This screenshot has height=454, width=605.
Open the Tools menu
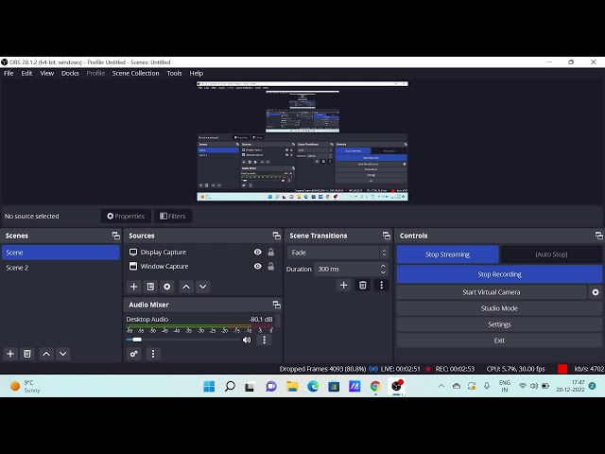[x=174, y=73]
